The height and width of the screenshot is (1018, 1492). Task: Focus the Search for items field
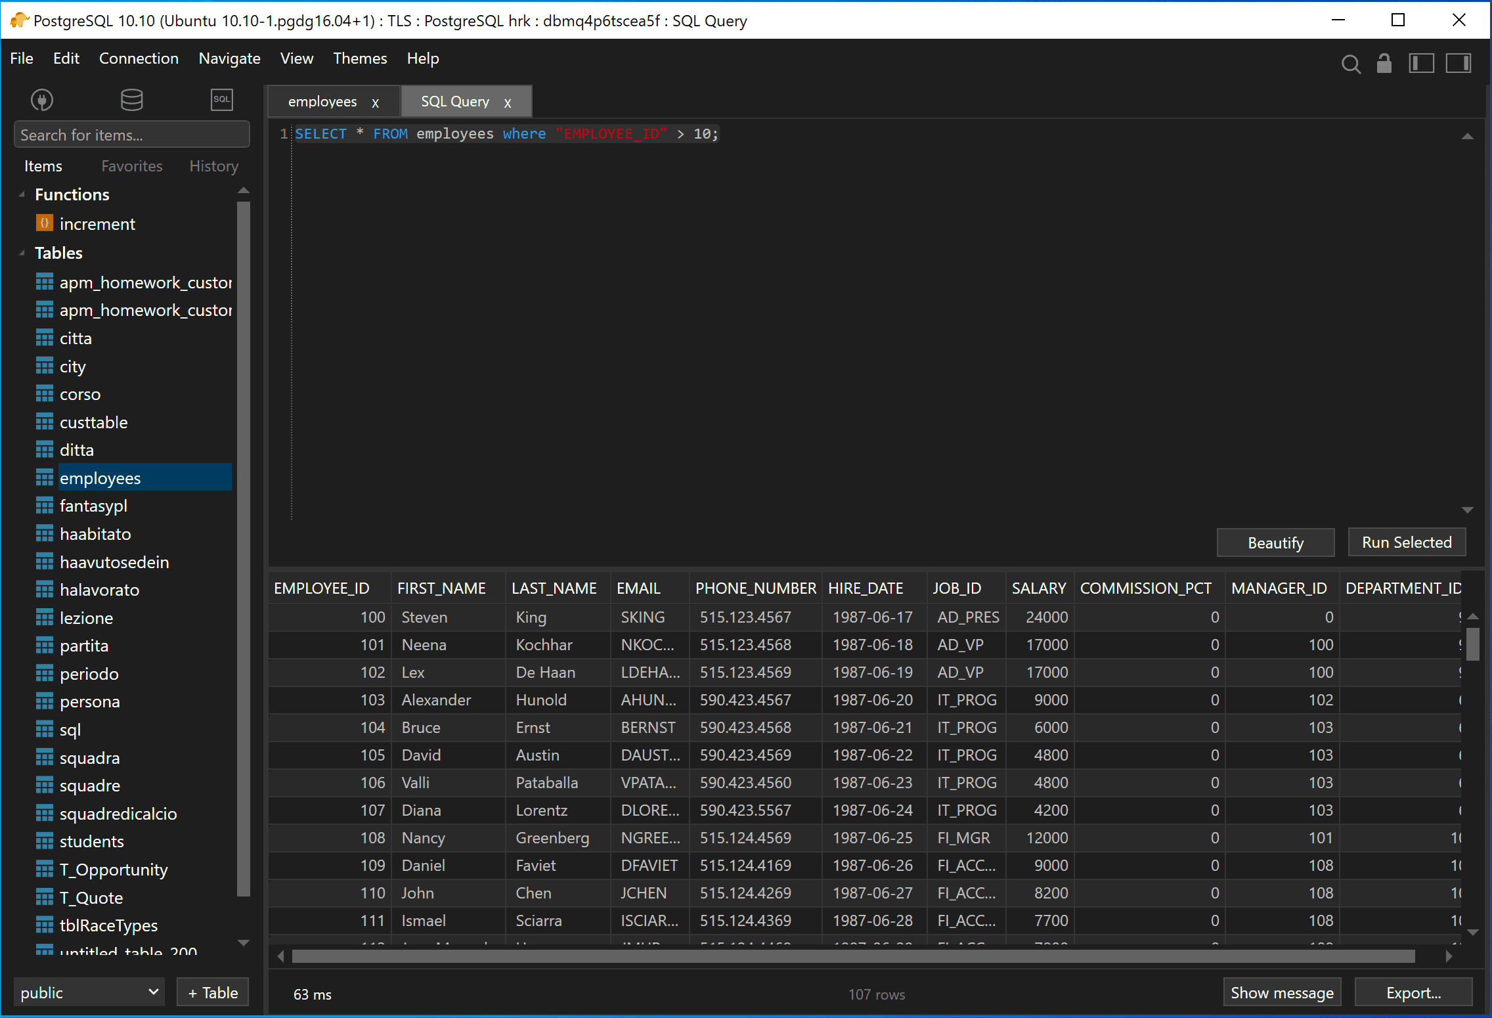click(x=131, y=135)
